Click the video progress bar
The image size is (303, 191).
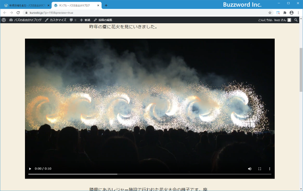pyautogui.click(x=150, y=174)
